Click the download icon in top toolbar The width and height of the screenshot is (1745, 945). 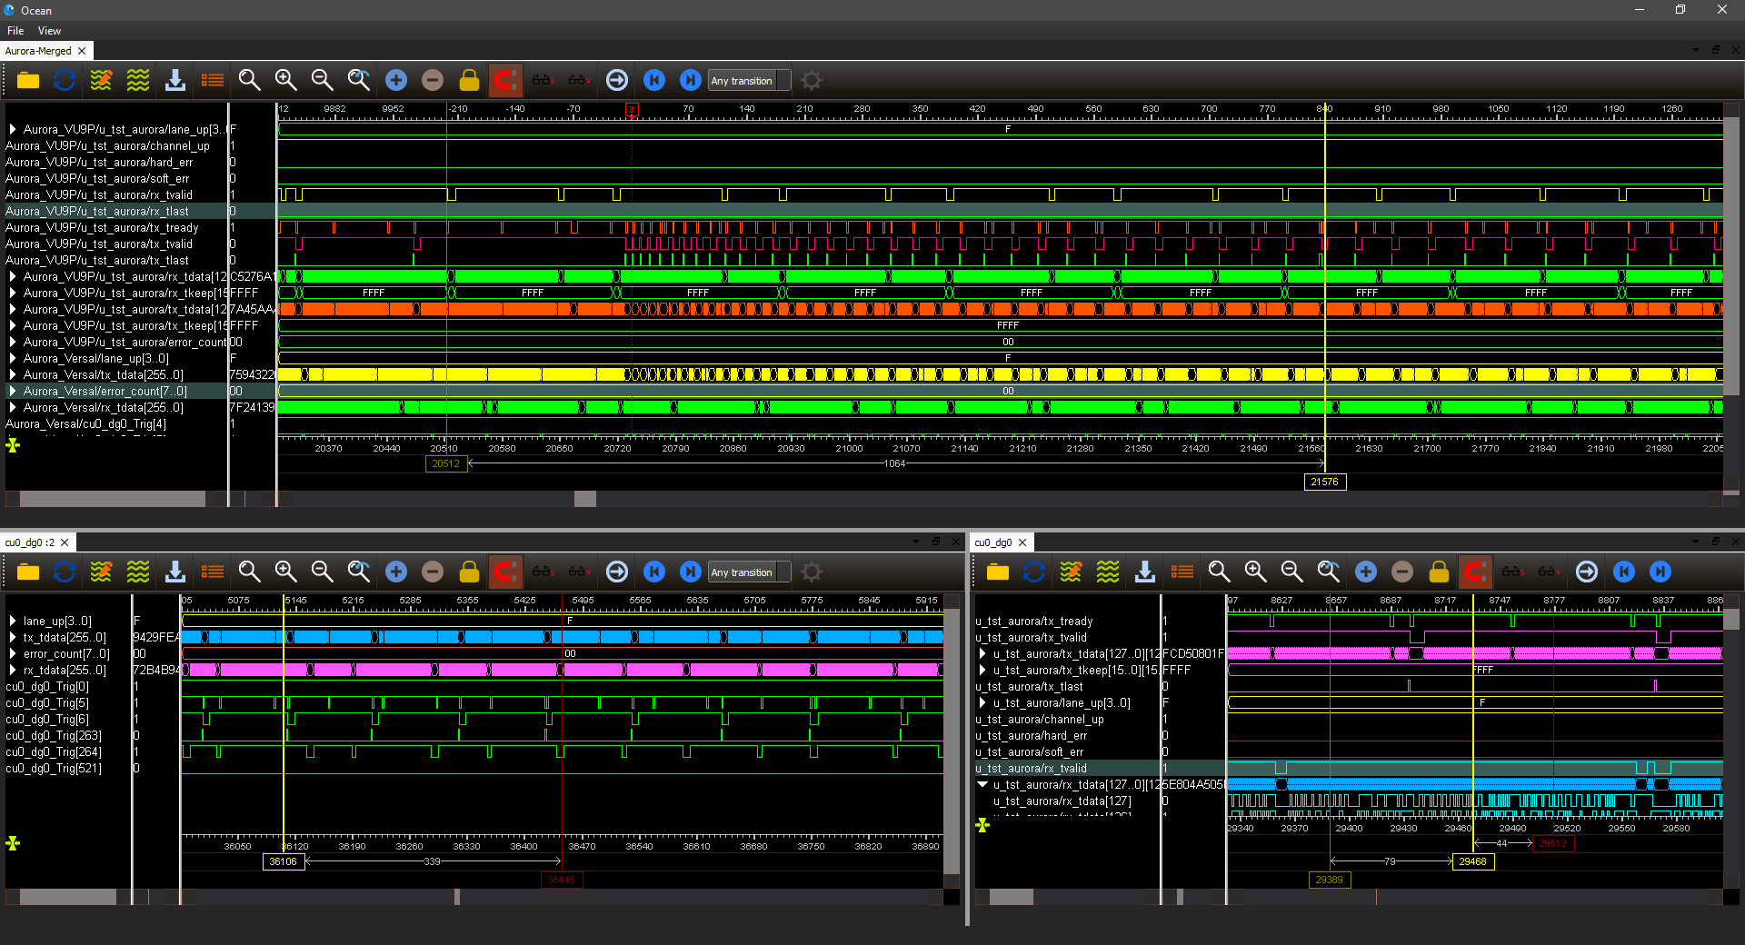click(x=175, y=81)
